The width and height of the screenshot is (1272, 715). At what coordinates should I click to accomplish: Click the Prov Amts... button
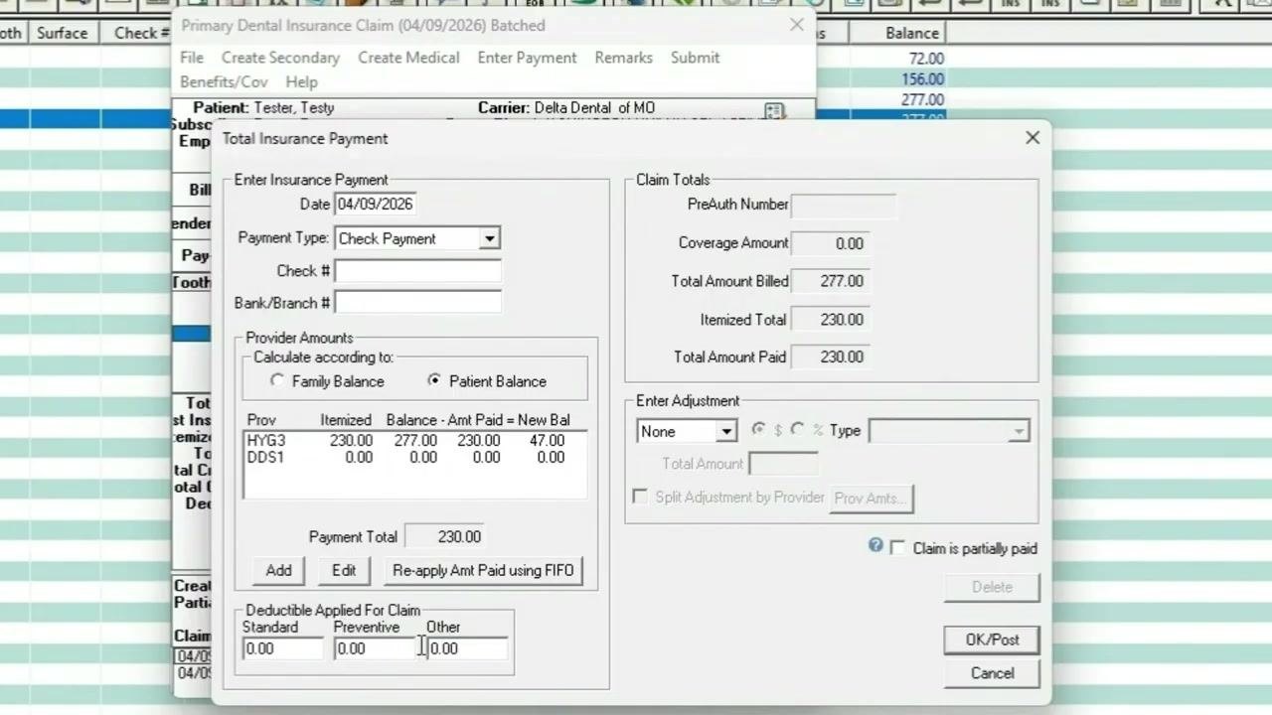tap(872, 498)
